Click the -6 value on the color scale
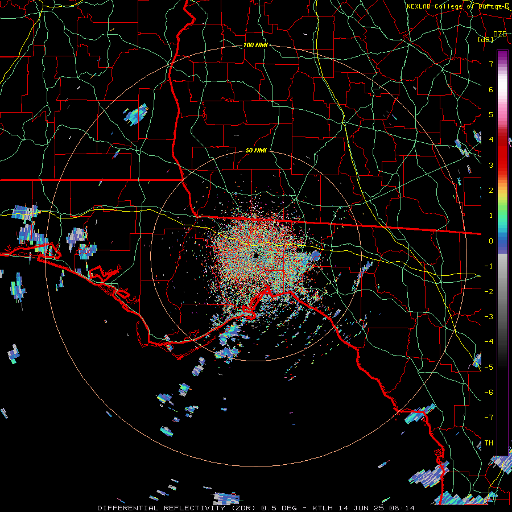The image size is (512, 512). pyautogui.click(x=489, y=393)
